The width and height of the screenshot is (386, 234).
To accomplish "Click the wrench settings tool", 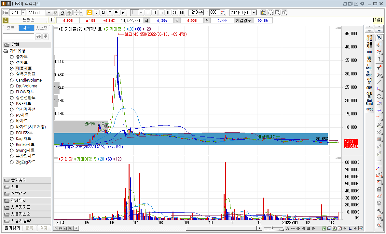I will pos(379,211).
